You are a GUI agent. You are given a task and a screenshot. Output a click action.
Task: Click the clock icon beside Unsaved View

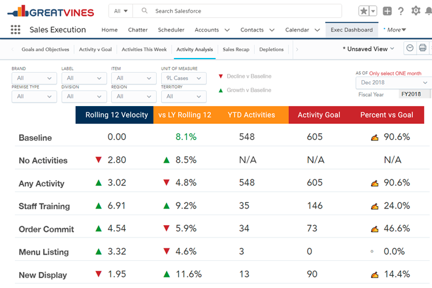coord(410,49)
